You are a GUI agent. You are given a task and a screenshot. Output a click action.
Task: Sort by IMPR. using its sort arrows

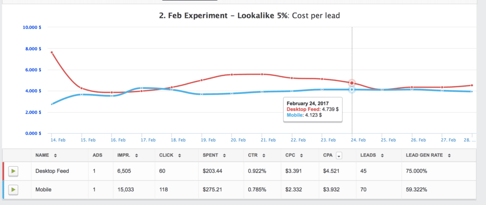click(x=137, y=155)
